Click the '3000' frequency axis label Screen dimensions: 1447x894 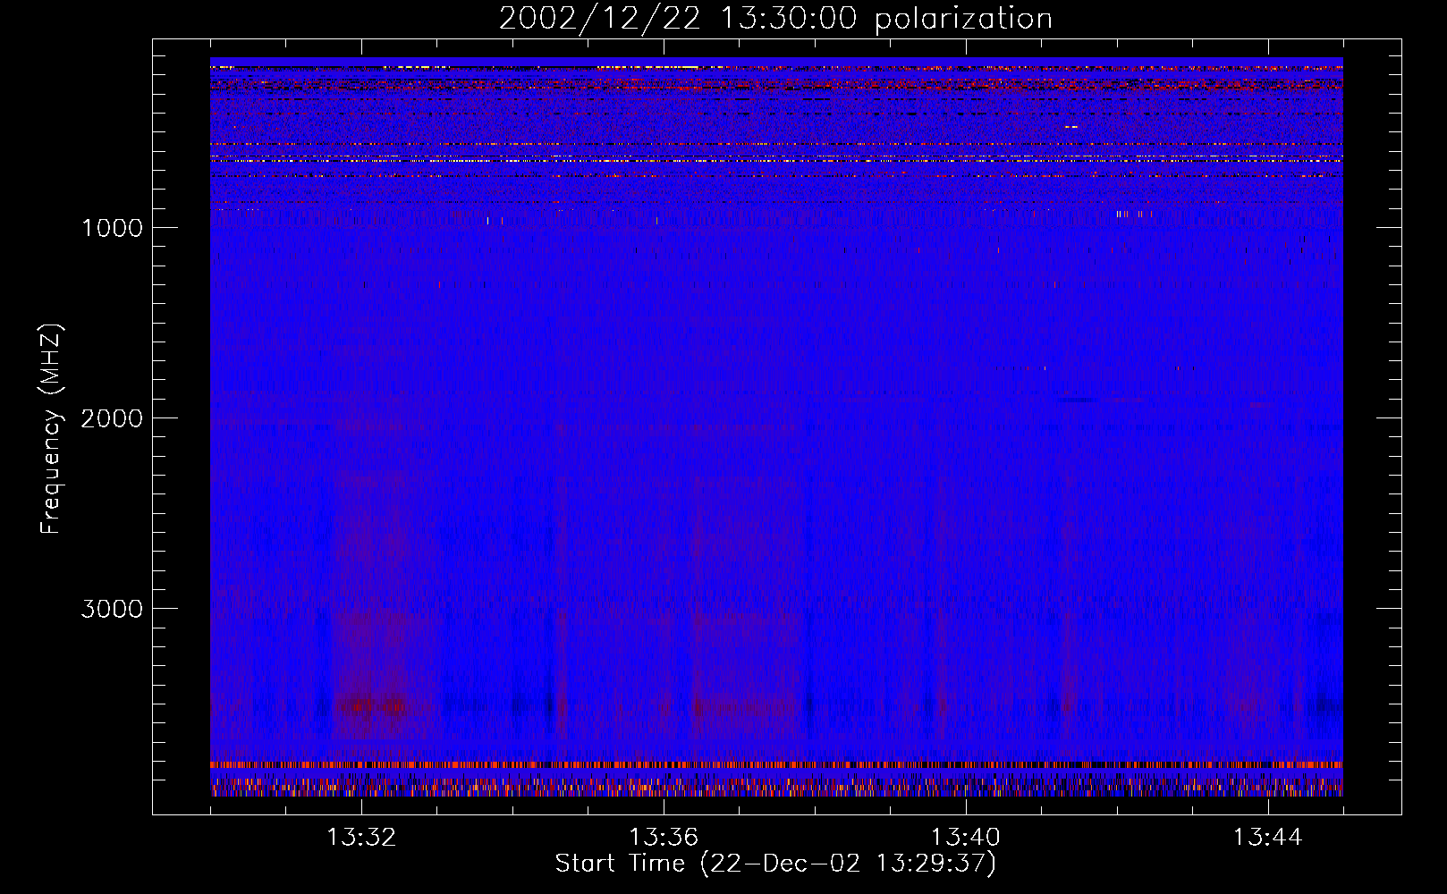[112, 609]
